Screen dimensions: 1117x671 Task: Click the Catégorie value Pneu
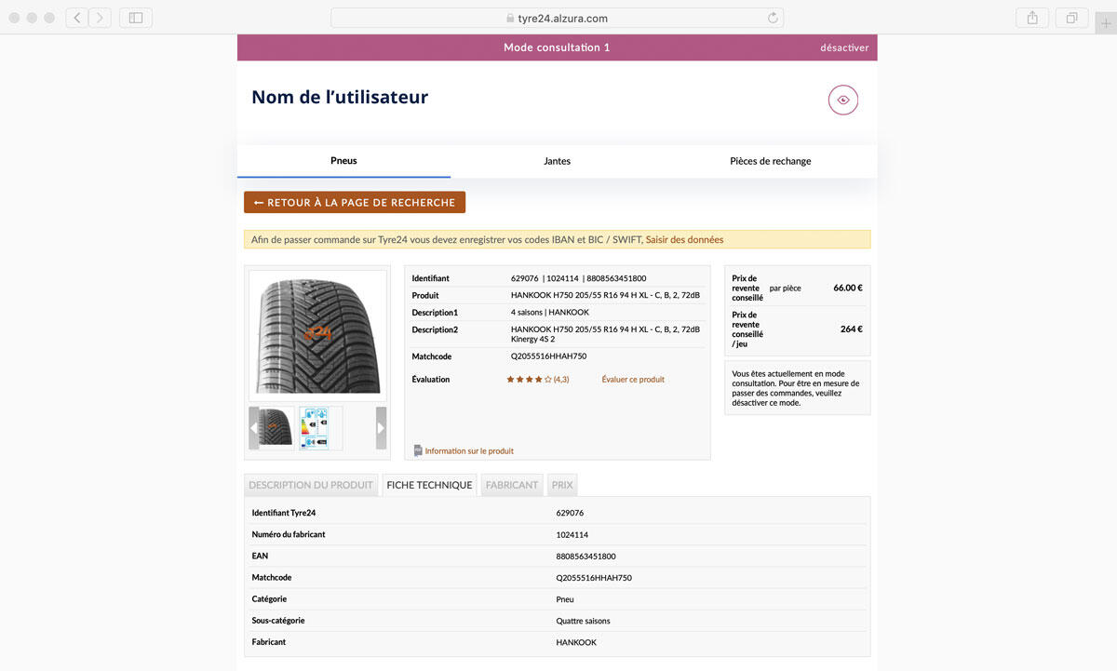565,599
